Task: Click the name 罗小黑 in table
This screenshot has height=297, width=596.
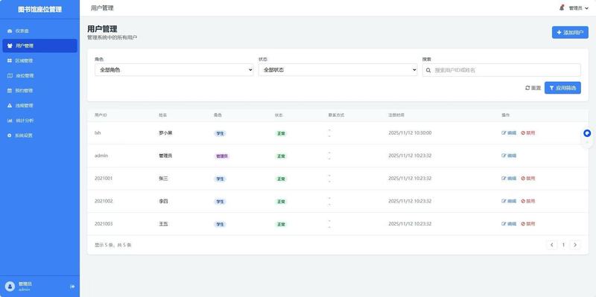Action: [165, 133]
